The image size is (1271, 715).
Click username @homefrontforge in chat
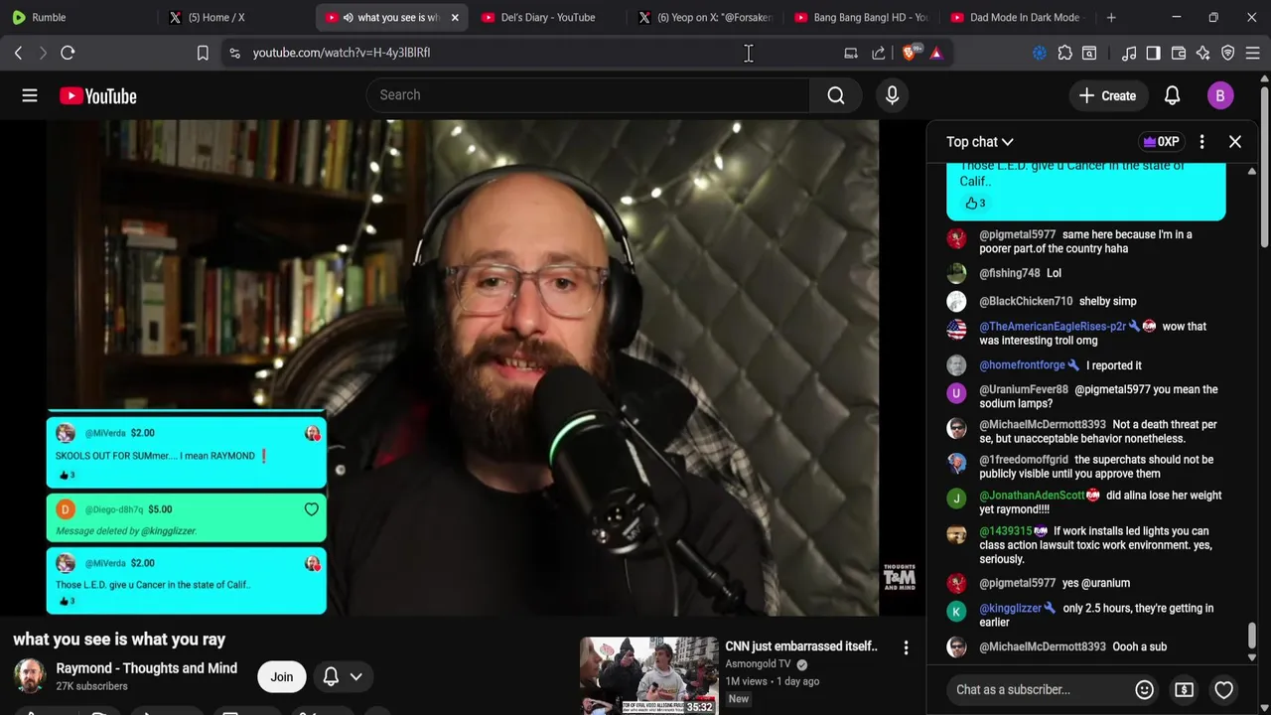1022,365
